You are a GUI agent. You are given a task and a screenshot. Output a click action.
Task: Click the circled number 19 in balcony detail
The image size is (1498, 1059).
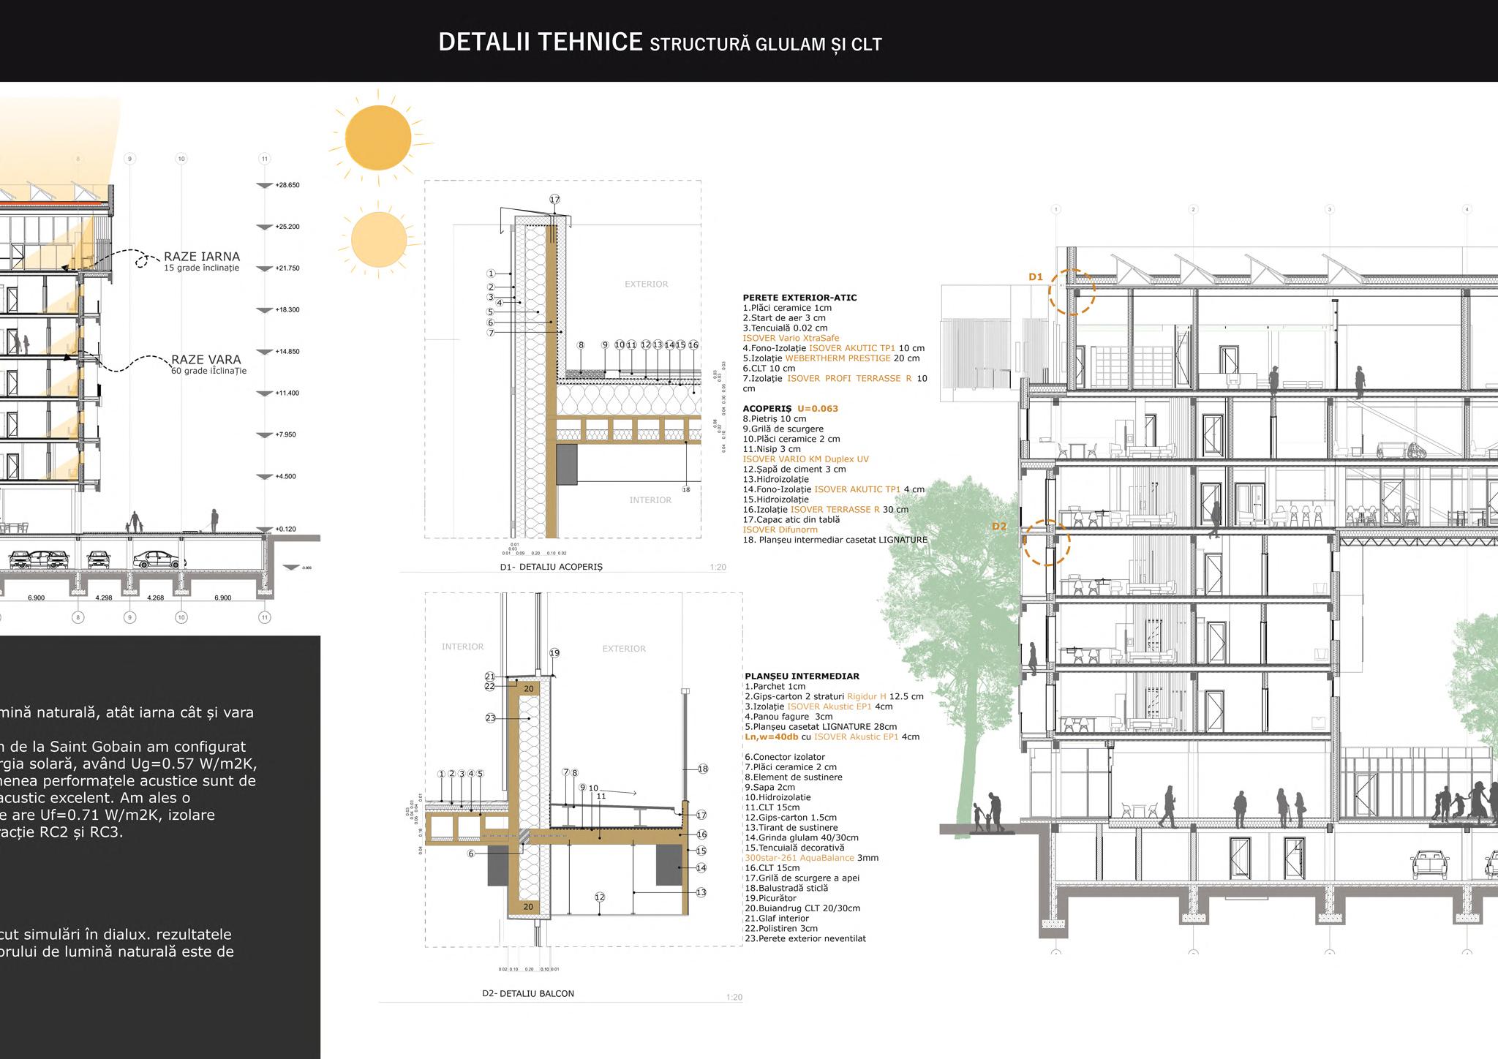pyautogui.click(x=554, y=653)
